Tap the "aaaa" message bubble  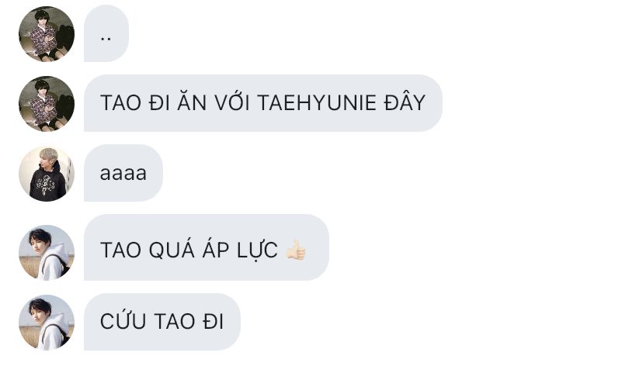tap(123, 173)
